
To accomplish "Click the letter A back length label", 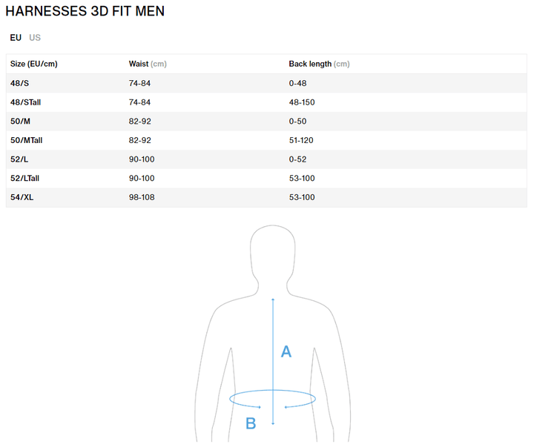I will tap(286, 352).
